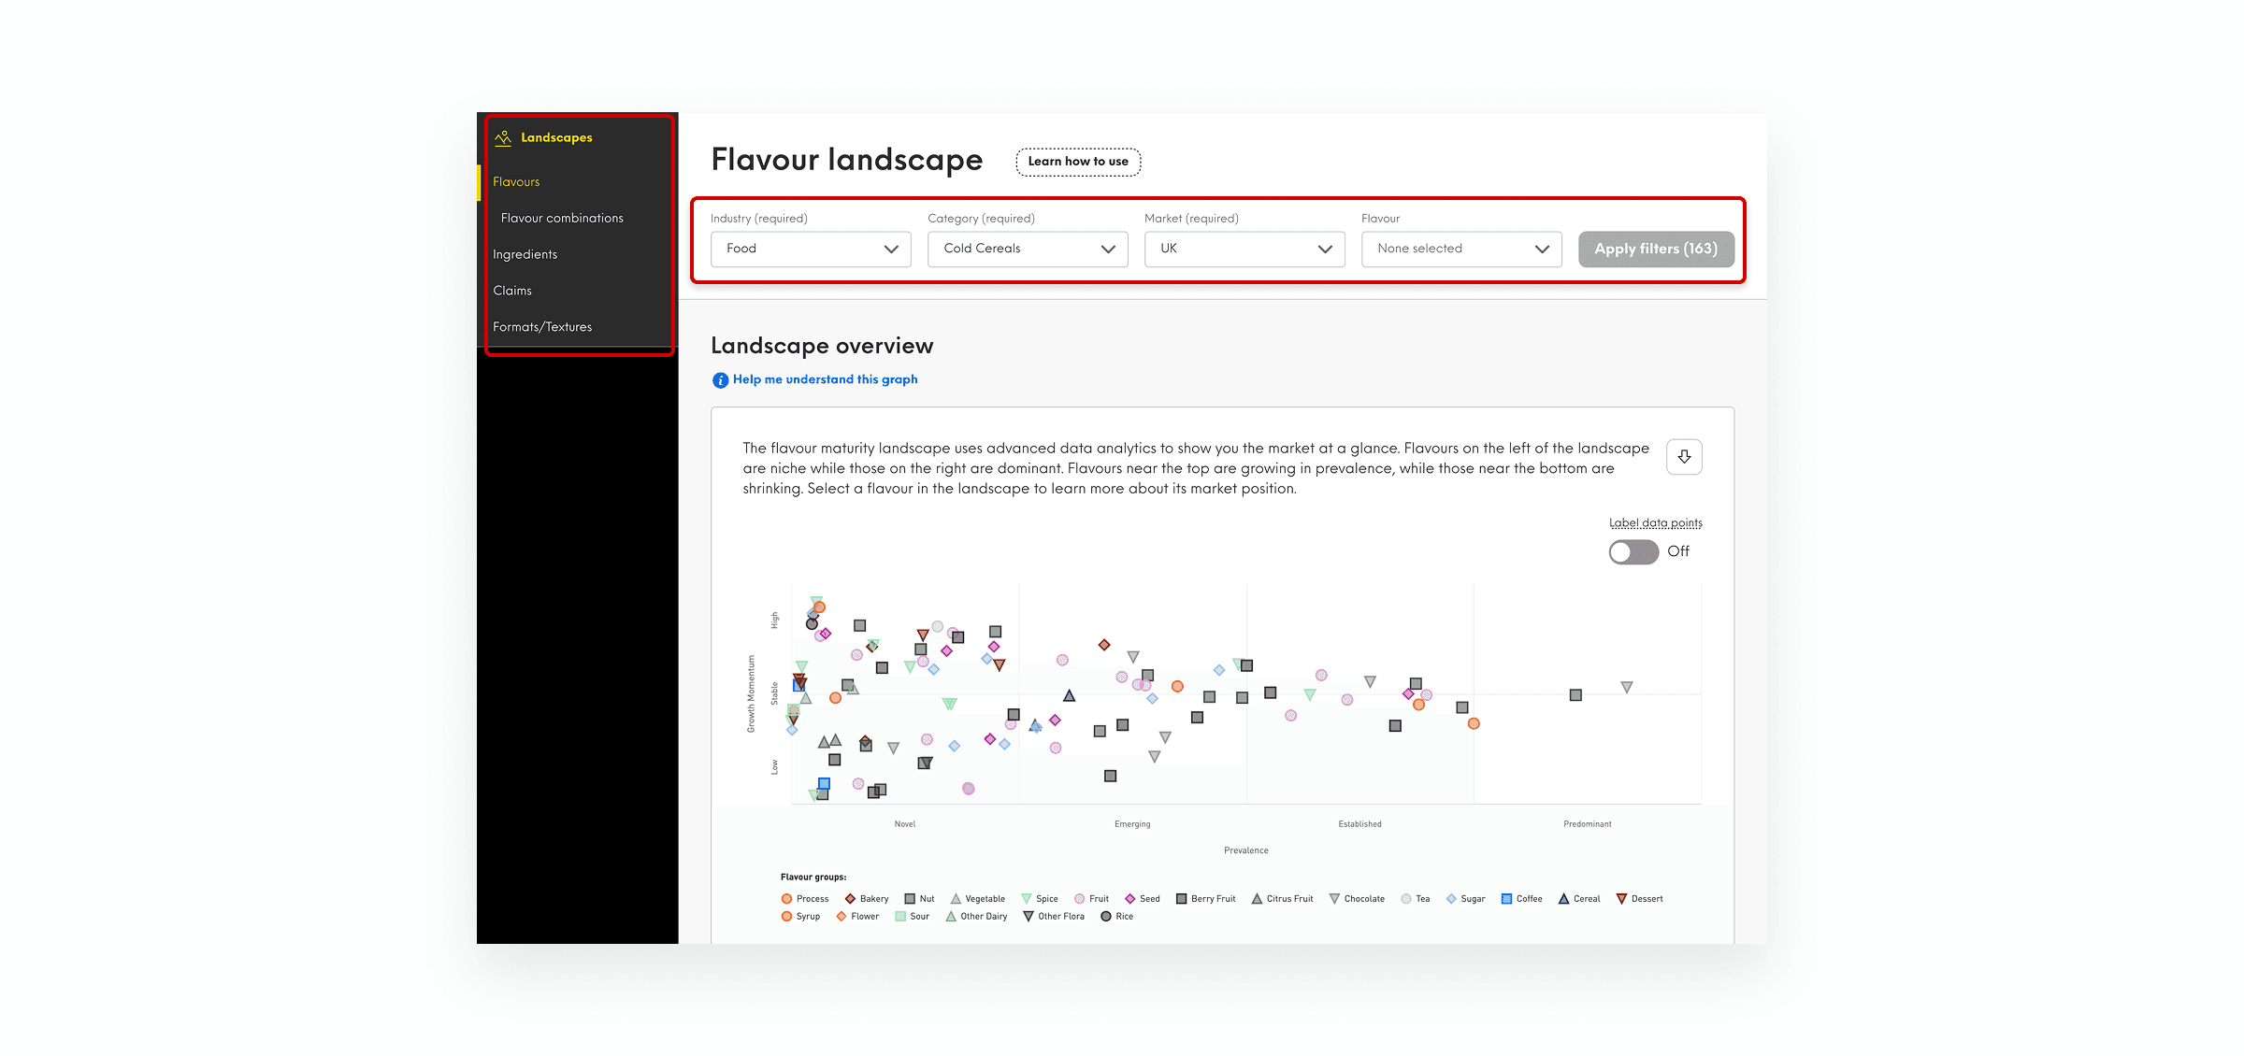Open Flavour combinations in the sidebar
This screenshot has height=1056, width=2244.
[x=562, y=219]
